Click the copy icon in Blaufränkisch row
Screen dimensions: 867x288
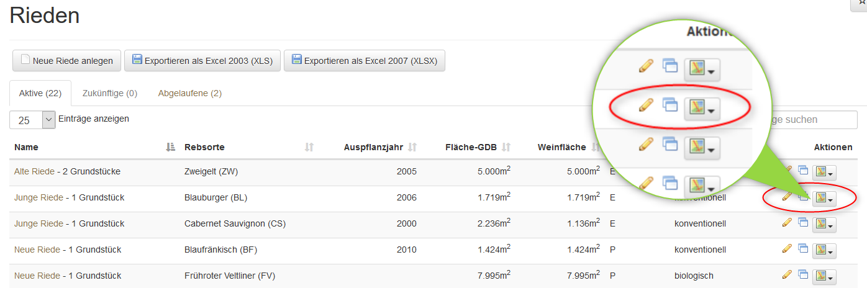803,248
